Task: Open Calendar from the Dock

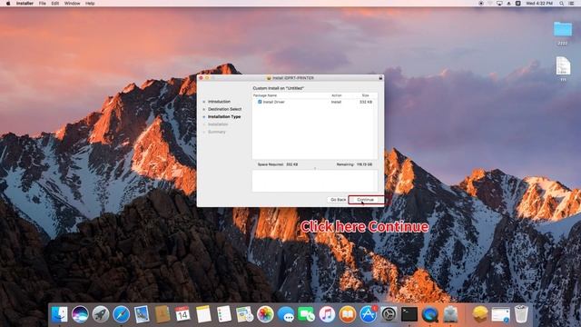Action: pos(182,314)
